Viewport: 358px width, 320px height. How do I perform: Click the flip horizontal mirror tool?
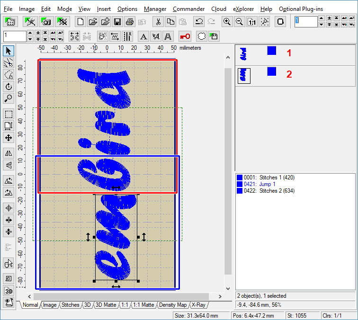click(x=8, y=153)
